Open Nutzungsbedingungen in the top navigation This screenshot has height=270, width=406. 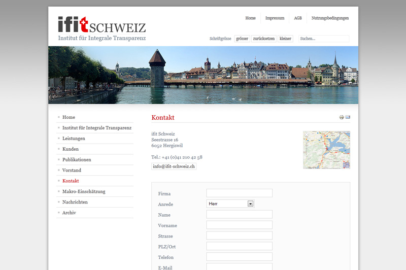pyautogui.click(x=330, y=18)
